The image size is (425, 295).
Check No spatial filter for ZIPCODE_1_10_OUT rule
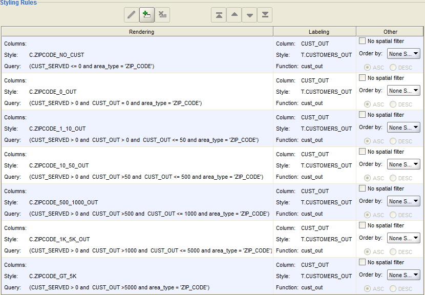362,115
